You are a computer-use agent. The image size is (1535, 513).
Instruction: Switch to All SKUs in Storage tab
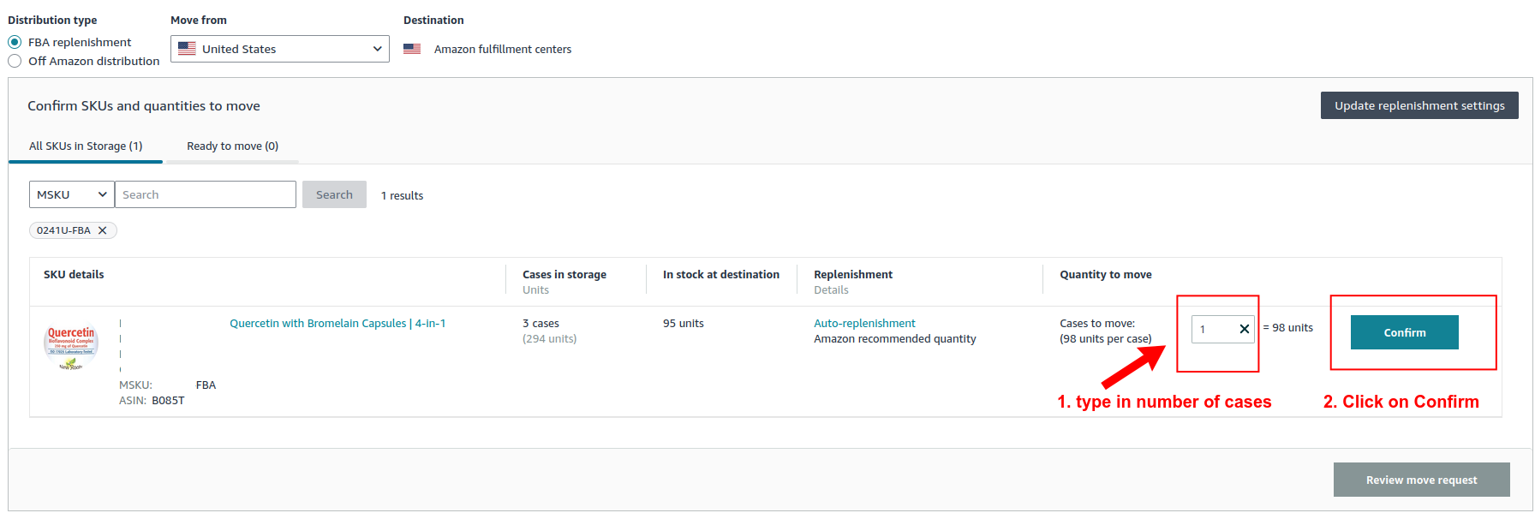86,146
